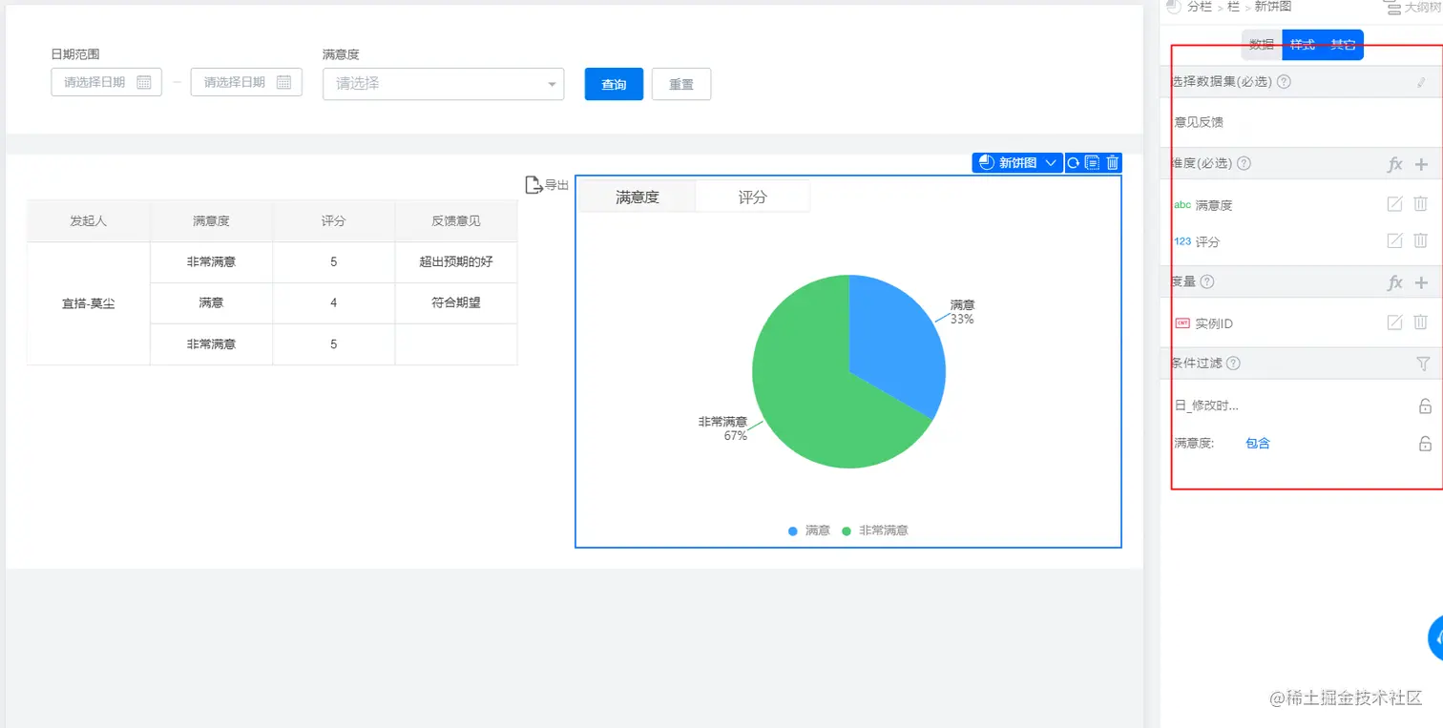
Task: Open the 其它 tab in the settings panel
Action: click(1343, 45)
